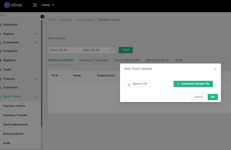Click the calendar icon in date range
This screenshot has height=150, width=231.
point(111,50)
